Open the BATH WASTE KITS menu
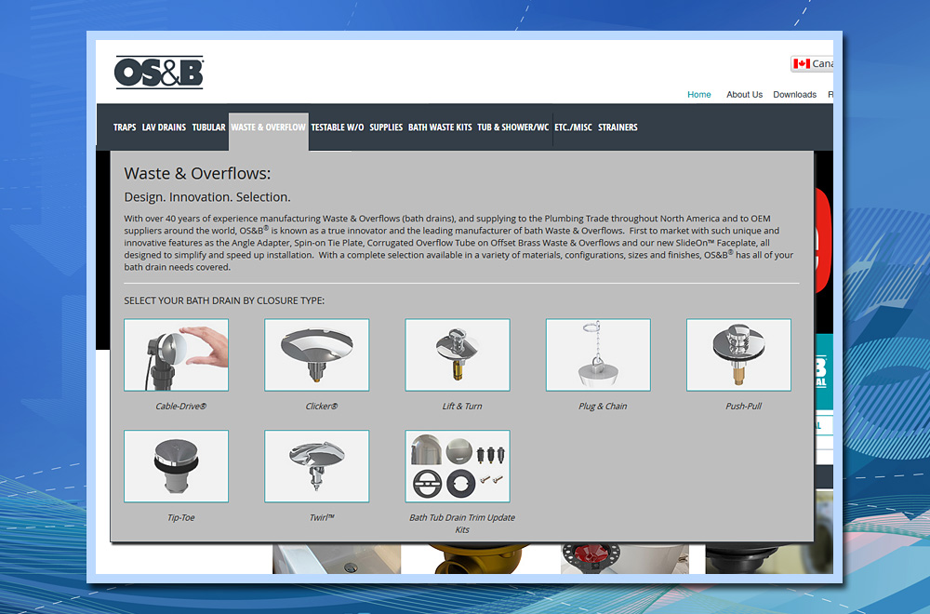The height and width of the screenshot is (614, 930). 440,127
